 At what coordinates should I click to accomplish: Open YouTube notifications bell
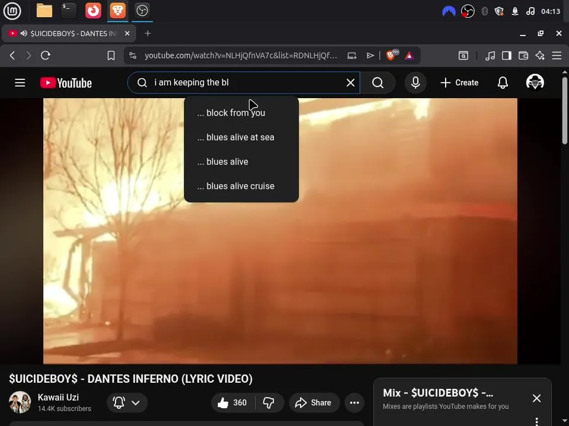(503, 83)
